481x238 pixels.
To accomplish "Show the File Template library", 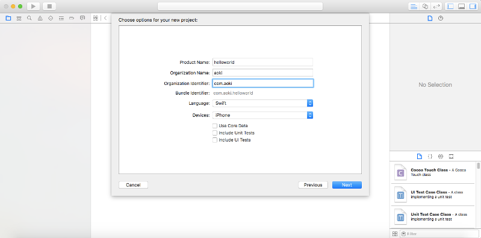I will click(420, 156).
